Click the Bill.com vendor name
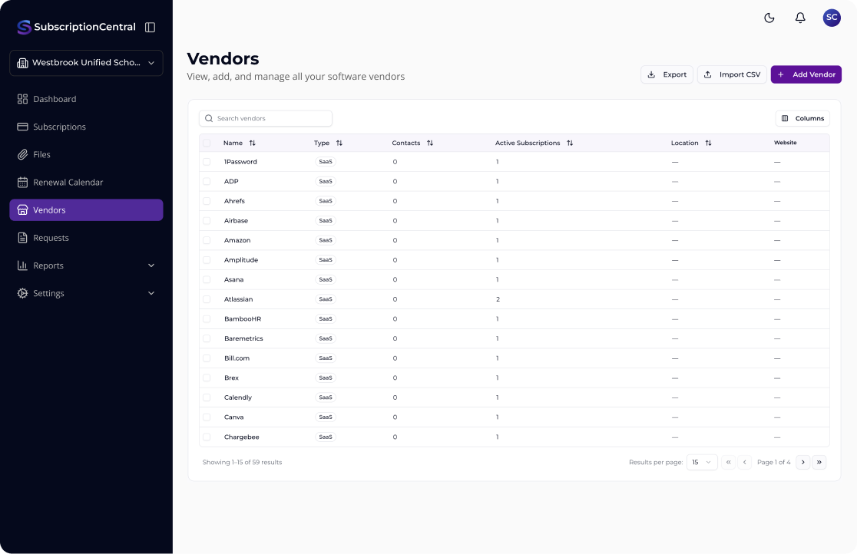 coord(237,358)
